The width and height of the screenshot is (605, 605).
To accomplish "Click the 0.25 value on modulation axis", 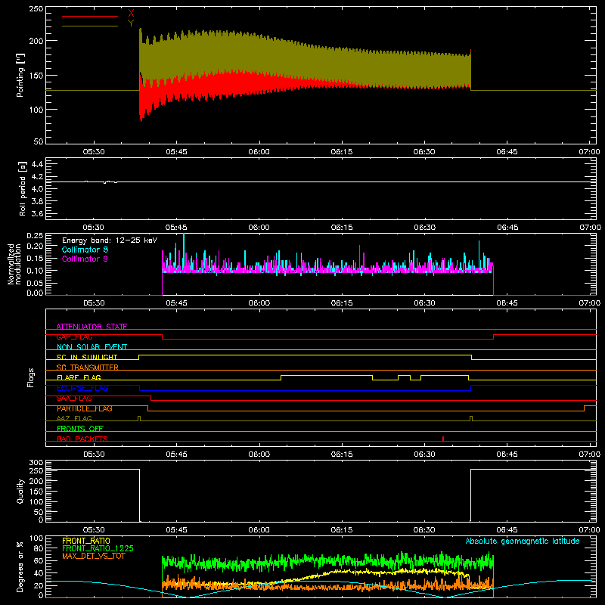I will (35, 235).
